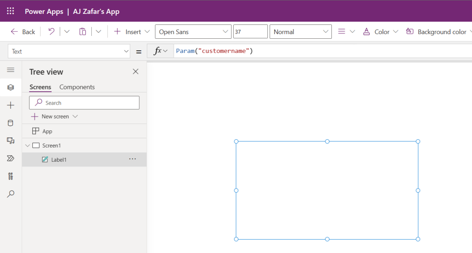Screen dimensions: 472x253
Task: Click the Tree view Search field
Action: (x=84, y=103)
